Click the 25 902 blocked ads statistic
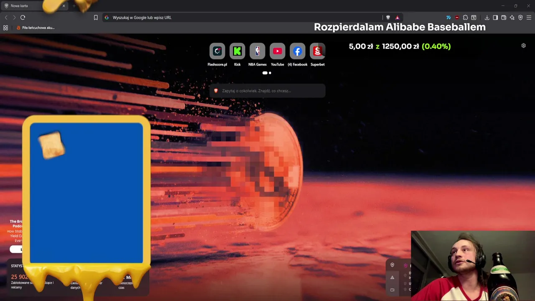 [19, 277]
